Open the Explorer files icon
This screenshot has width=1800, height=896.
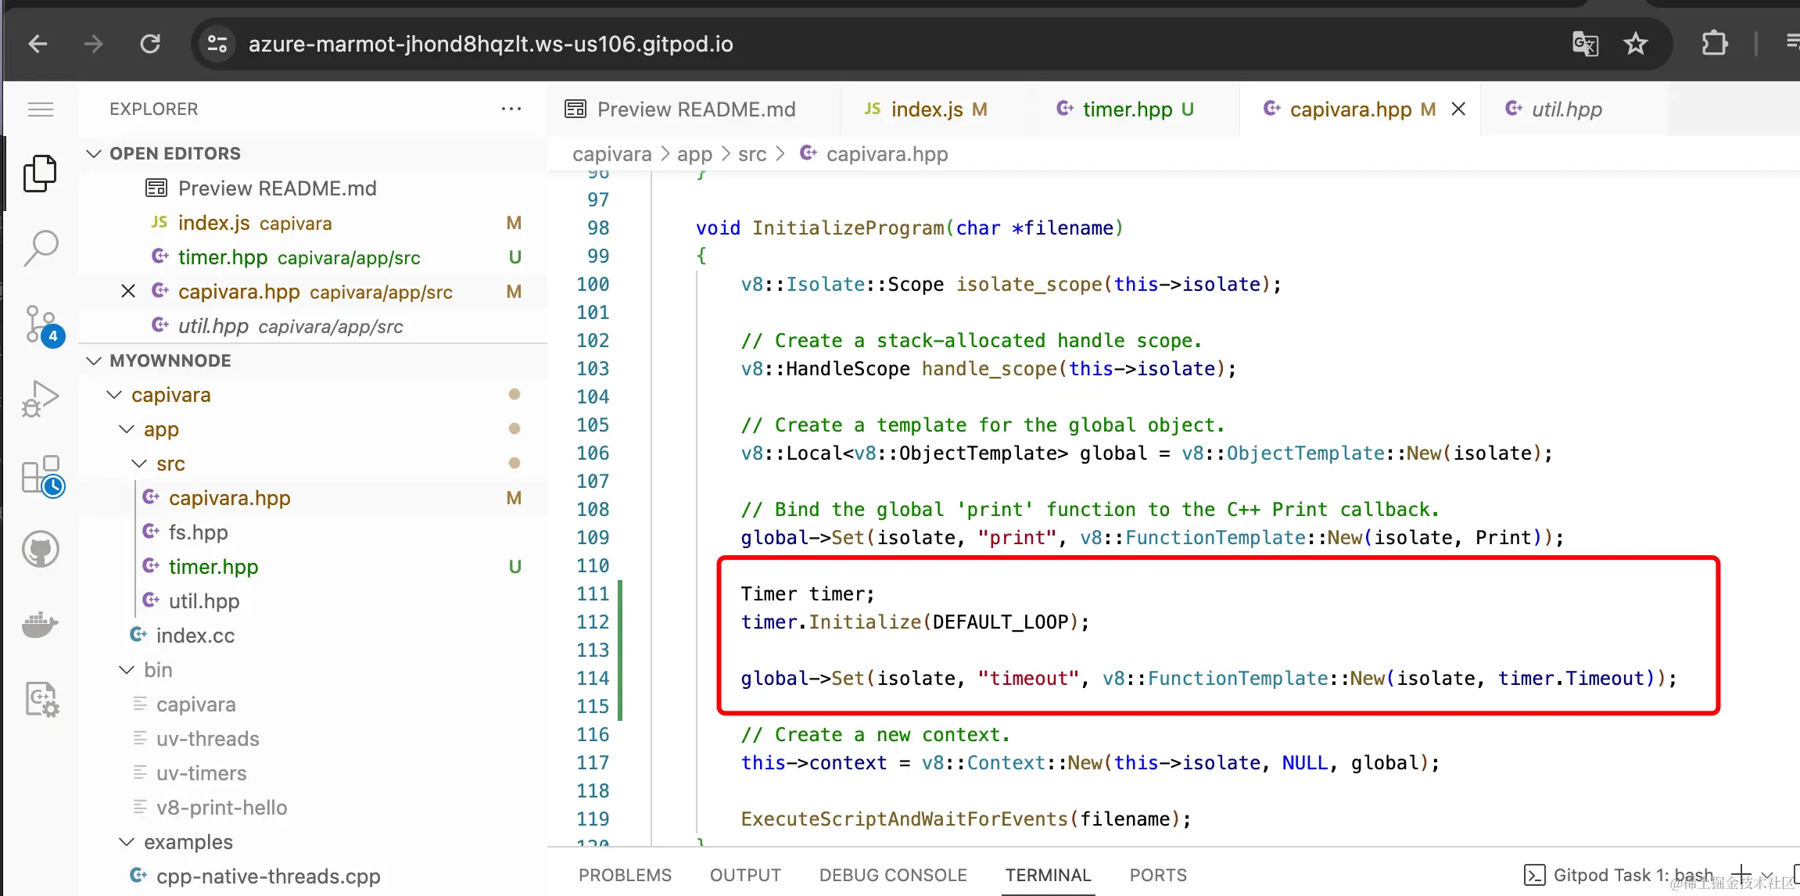coord(40,174)
